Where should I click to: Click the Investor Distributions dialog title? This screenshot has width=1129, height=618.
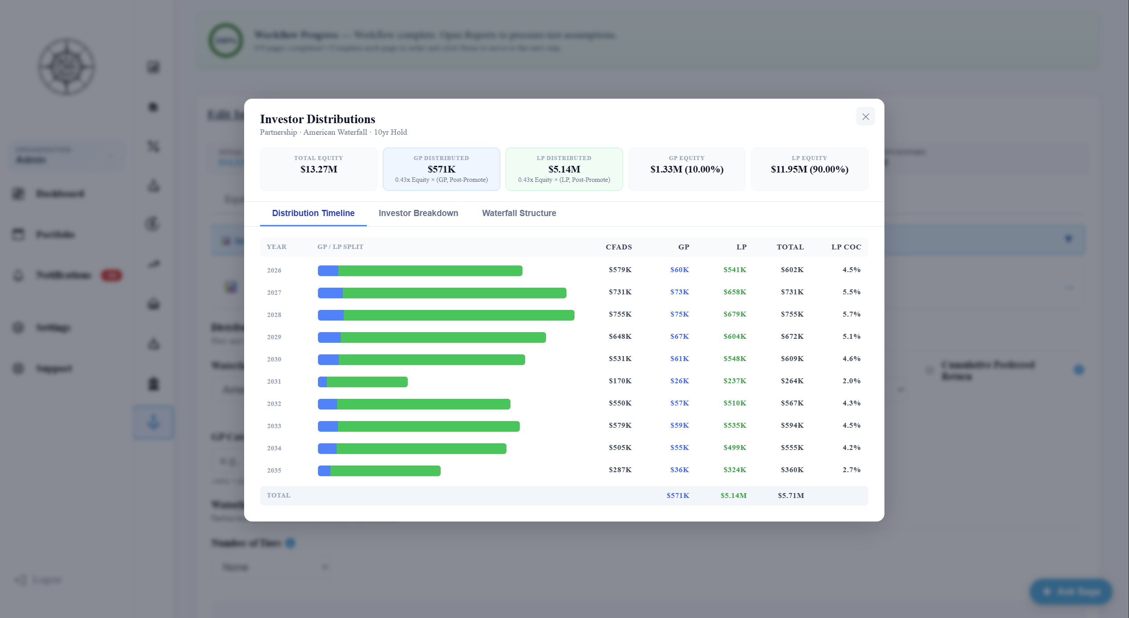(x=317, y=119)
